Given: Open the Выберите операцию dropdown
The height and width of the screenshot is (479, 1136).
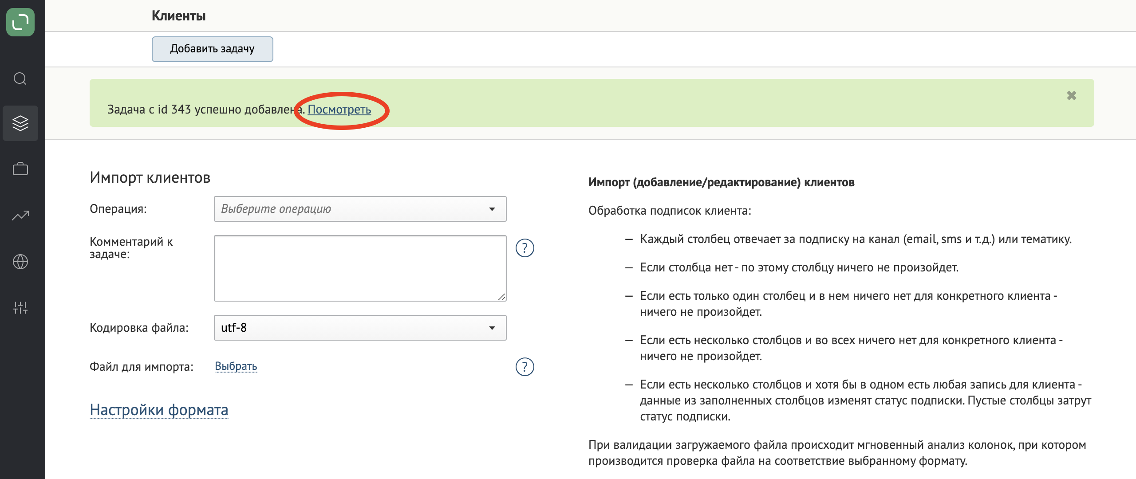Looking at the screenshot, I should click(360, 209).
